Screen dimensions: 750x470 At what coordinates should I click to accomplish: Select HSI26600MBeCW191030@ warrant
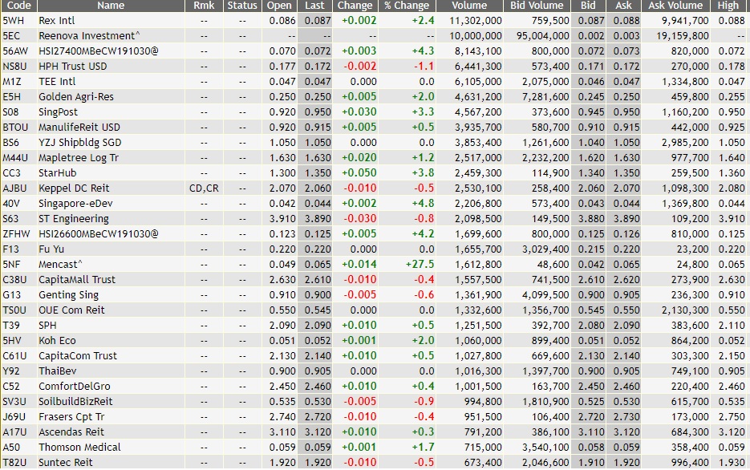pos(99,234)
